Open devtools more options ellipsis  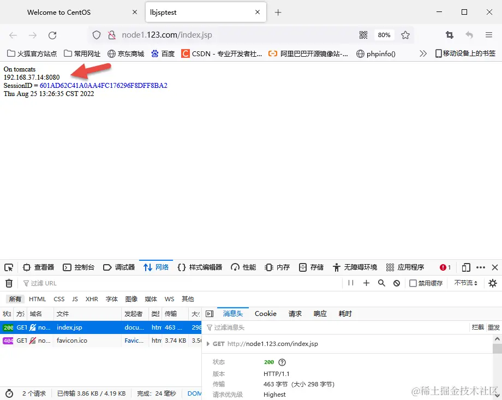[x=481, y=267]
